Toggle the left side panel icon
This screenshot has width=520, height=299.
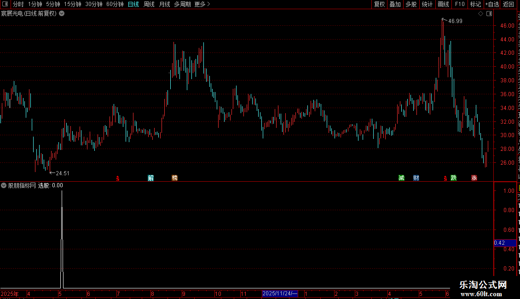[5, 4]
